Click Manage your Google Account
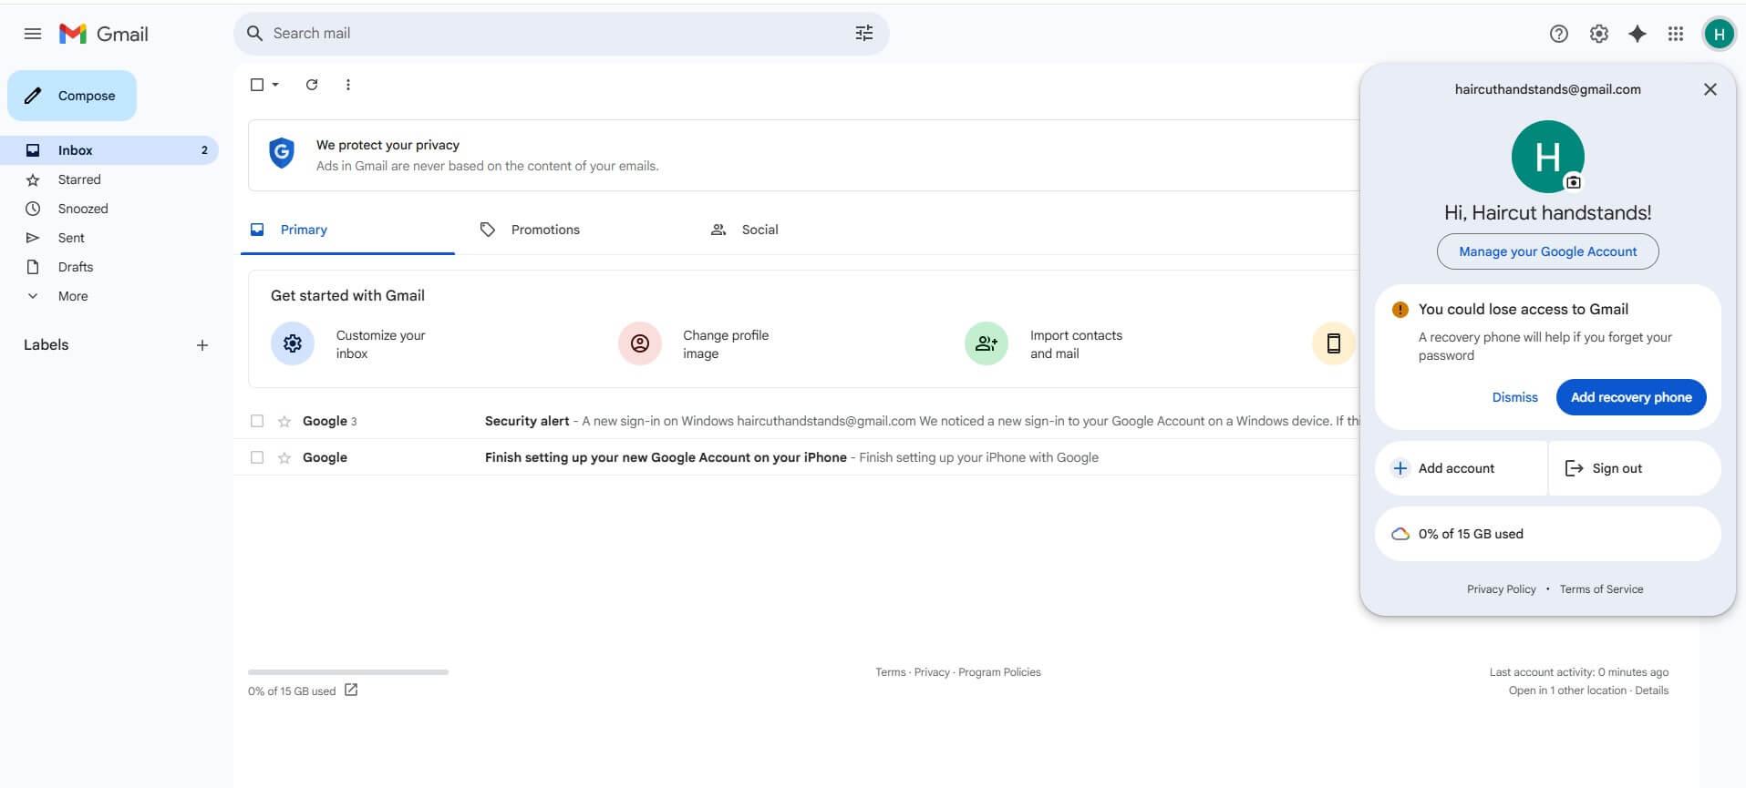 [1547, 251]
